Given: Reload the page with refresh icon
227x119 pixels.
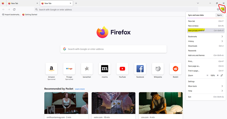Looking at the screenshot, I should pos(14,9).
